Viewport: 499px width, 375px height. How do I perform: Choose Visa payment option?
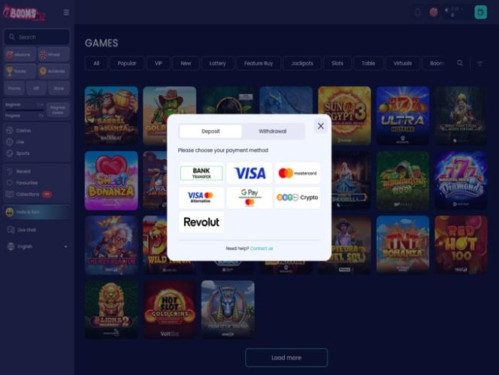(x=249, y=173)
